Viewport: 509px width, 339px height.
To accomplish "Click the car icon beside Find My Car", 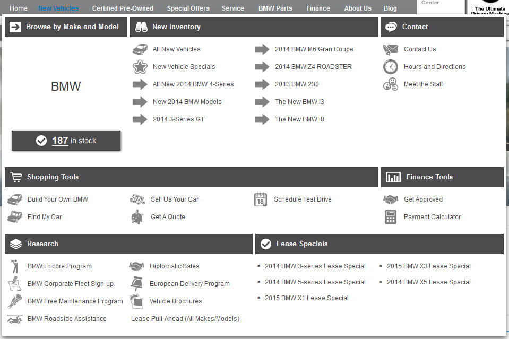I will pyautogui.click(x=15, y=217).
